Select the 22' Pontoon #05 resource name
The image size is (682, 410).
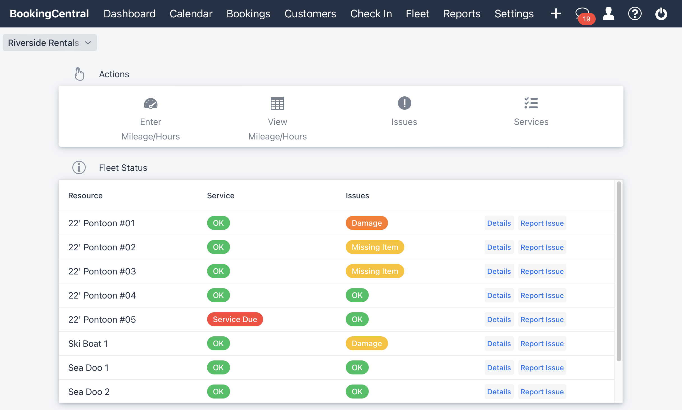click(102, 319)
